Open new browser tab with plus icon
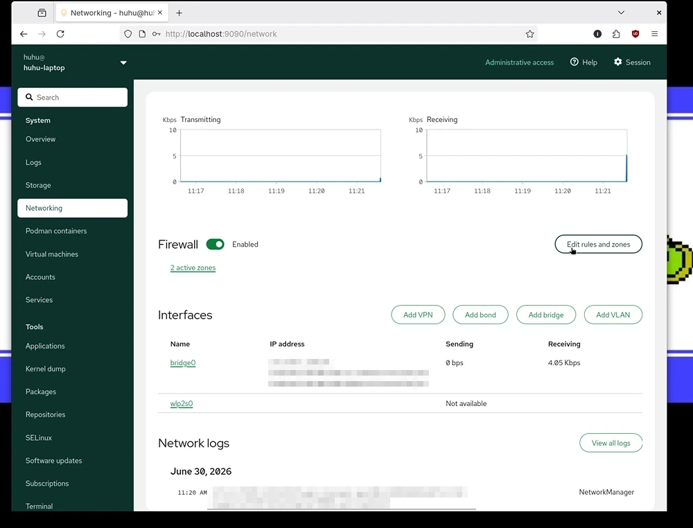This screenshot has width=693, height=528. [179, 12]
